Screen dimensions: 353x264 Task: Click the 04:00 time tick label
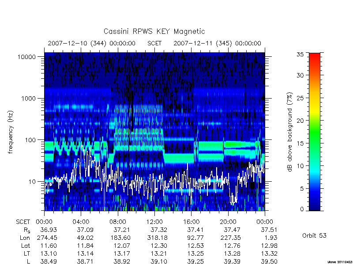(81, 222)
